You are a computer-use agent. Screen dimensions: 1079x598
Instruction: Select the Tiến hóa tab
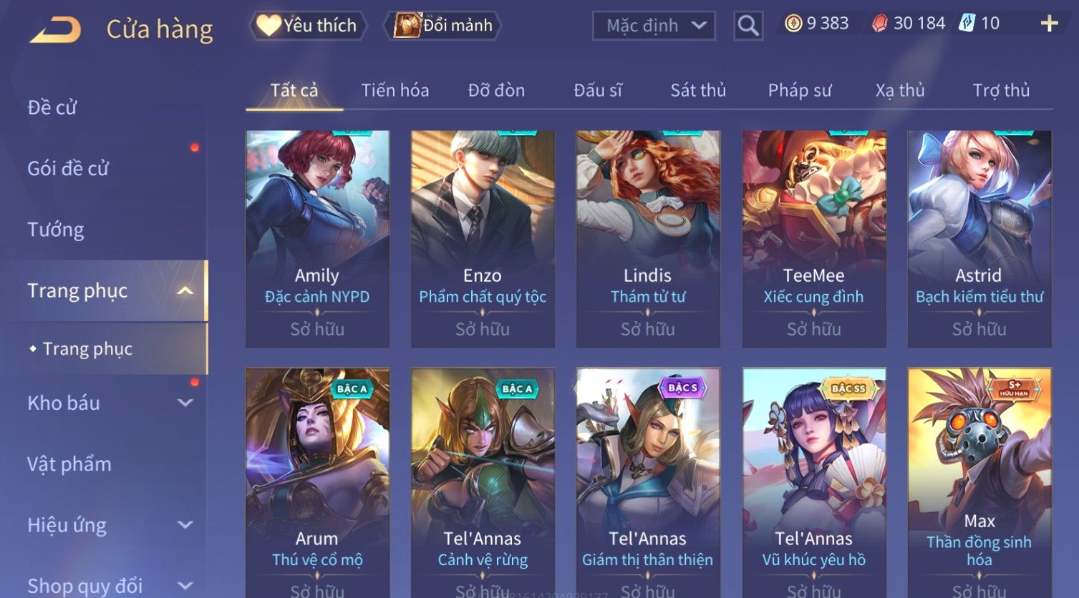(x=395, y=90)
